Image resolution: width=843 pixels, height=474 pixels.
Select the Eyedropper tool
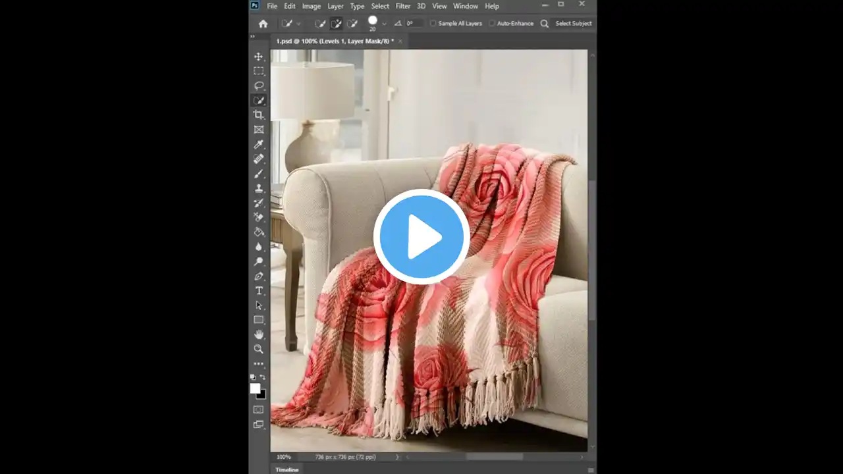tap(259, 144)
